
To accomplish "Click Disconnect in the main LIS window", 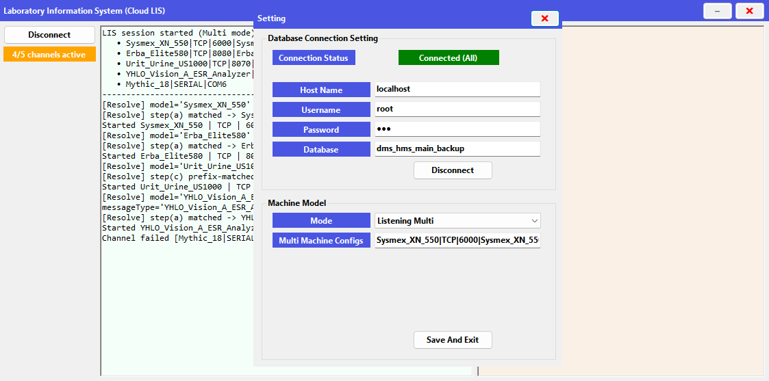I will pos(49,35).
